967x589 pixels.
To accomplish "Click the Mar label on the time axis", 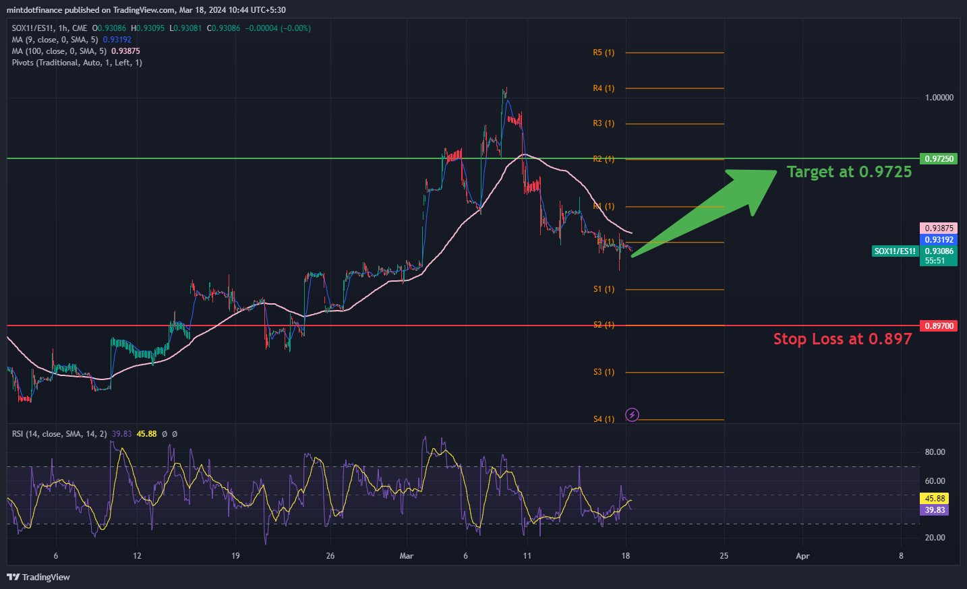I will pos(406,556).
